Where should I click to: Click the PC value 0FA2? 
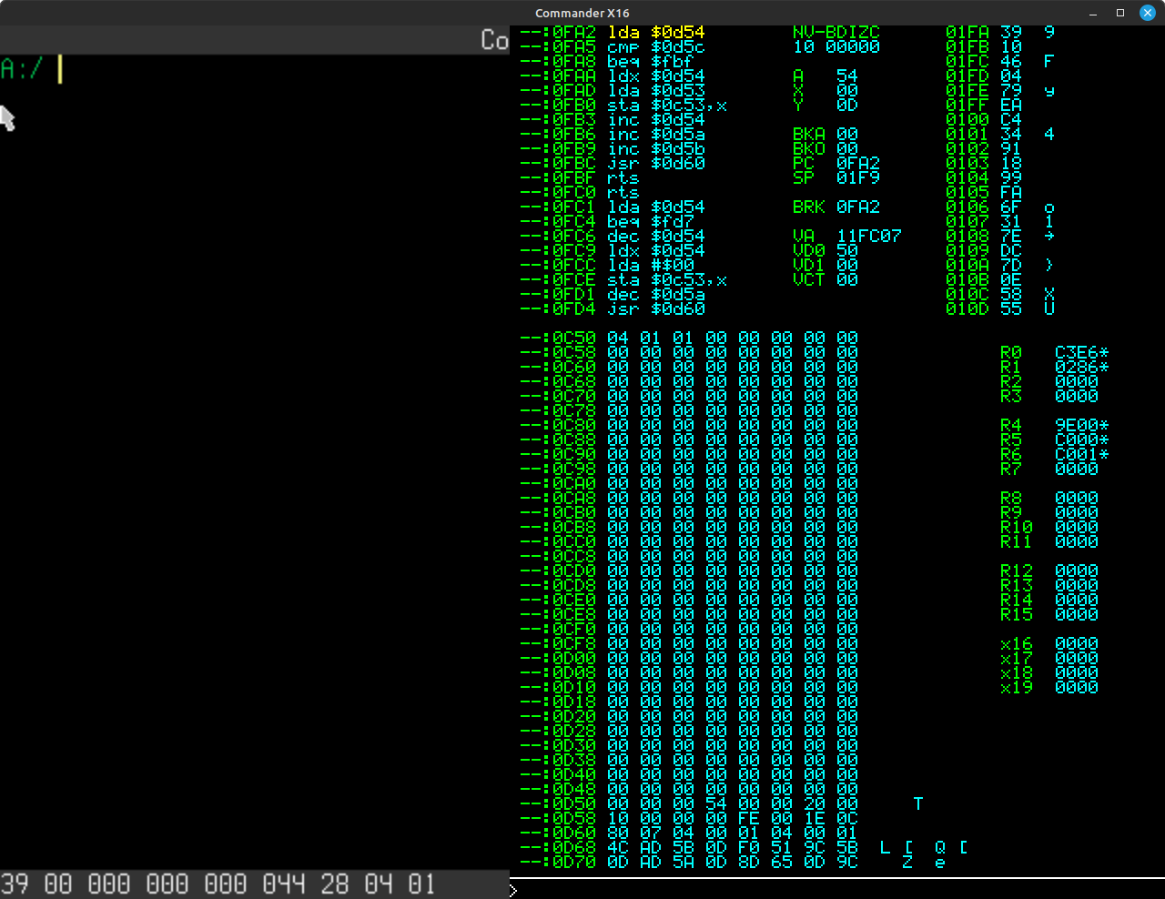(858, 164)
